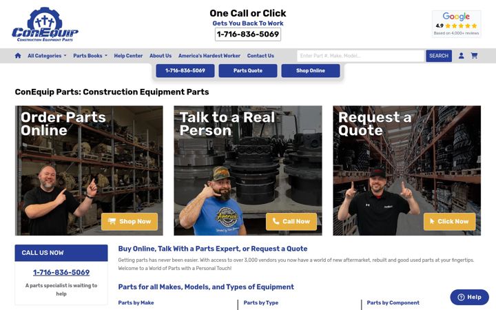
Task: Open the Contact Us page
Action: (260, 56)
